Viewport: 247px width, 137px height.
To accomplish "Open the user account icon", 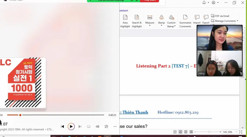I will [214, 2].
